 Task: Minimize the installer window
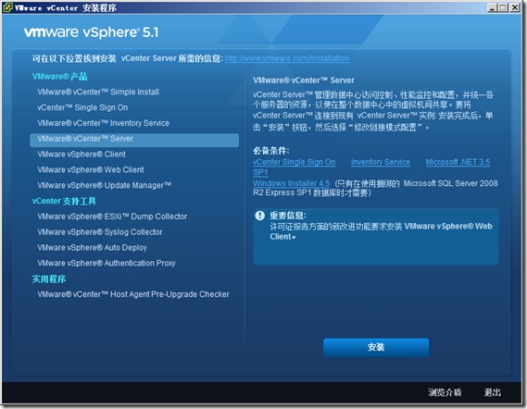(492, 7)
